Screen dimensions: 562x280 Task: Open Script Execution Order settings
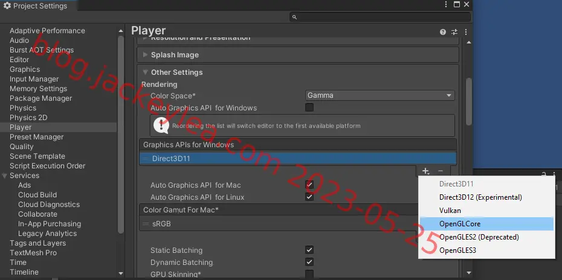pyautogui.click(x=47, y=166)
